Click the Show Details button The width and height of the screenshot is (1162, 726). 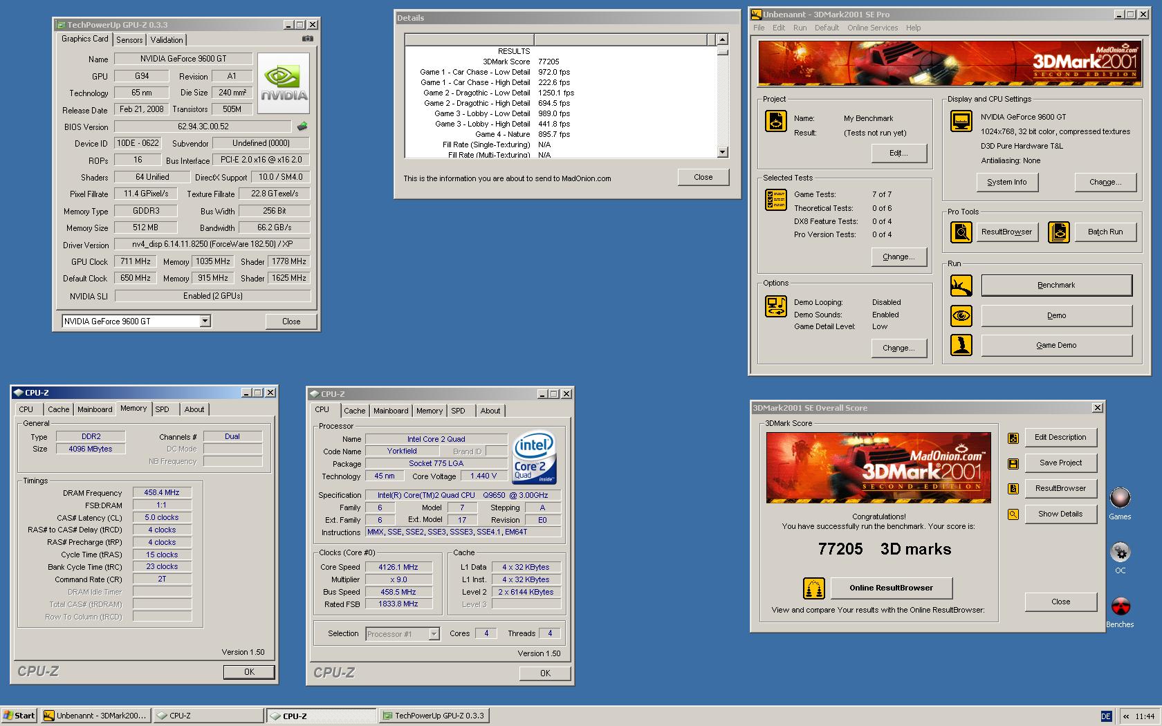click(1060, 514)
